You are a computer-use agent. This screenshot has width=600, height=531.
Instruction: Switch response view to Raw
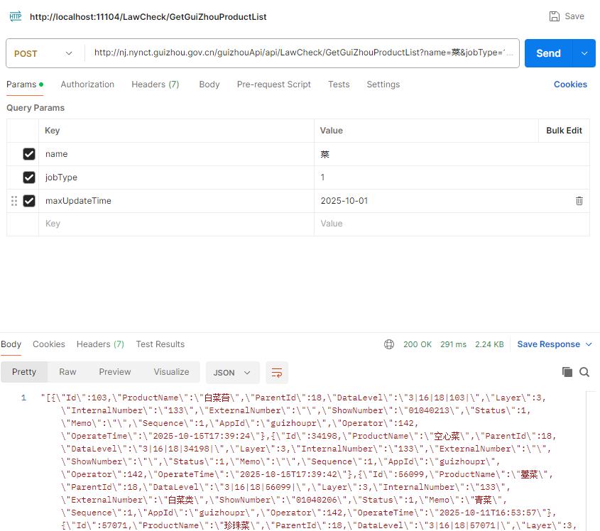[x=67, y=372]
